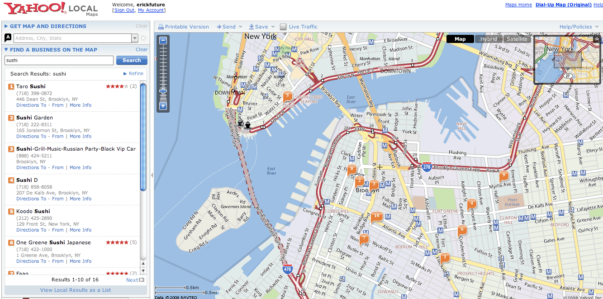Open the Dial-Up Map (Original) link

(x=564, y=5)
